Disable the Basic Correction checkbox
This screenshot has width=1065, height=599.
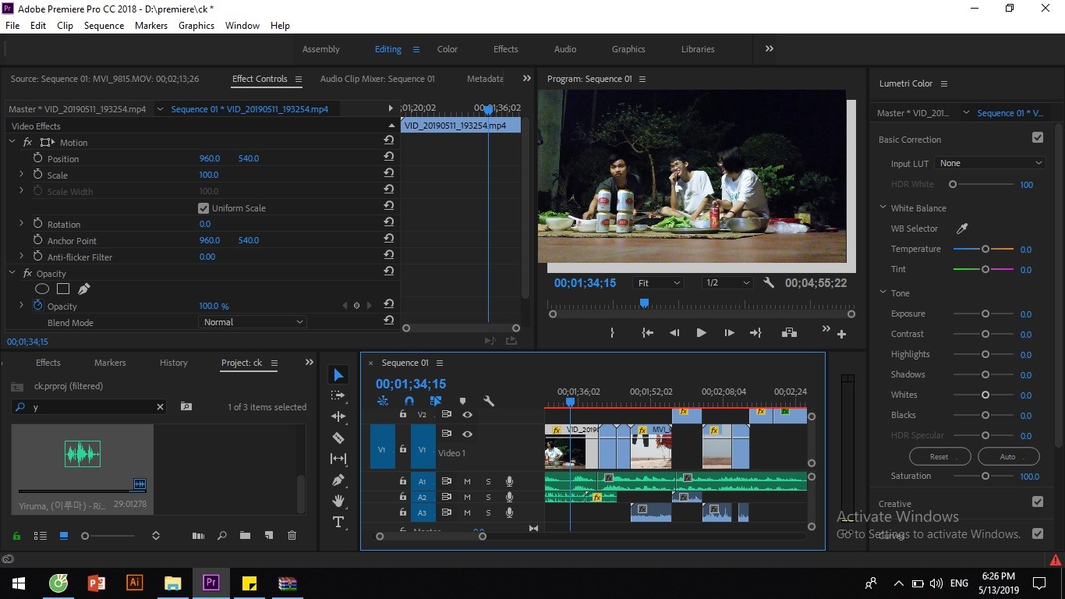click(1038, 137)
